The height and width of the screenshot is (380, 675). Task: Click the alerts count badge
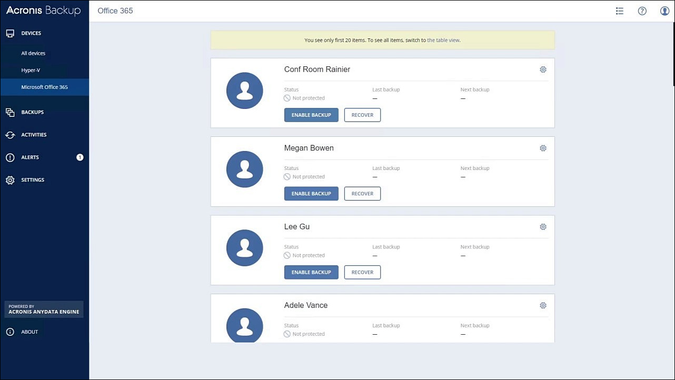click(80, 157)
